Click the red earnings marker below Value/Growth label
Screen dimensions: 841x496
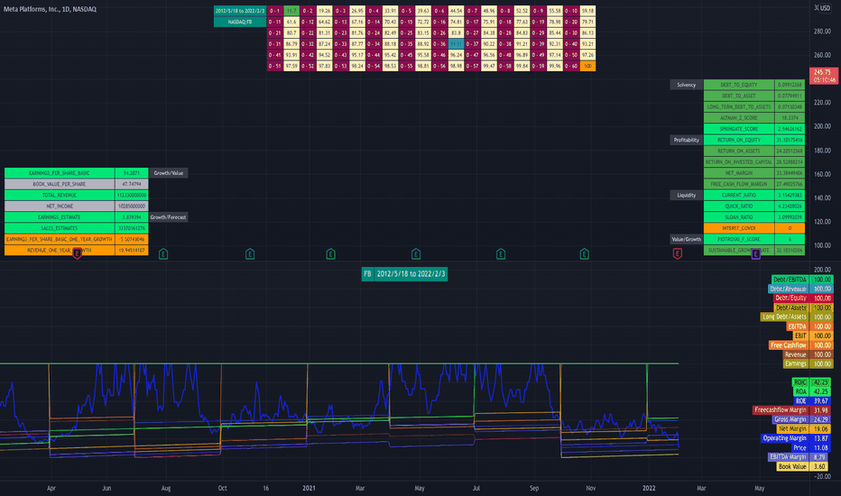point(678,253)
